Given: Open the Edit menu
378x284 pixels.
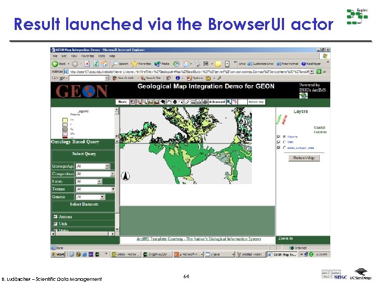Looking at the screenshot, I should [x=64, y=56].
